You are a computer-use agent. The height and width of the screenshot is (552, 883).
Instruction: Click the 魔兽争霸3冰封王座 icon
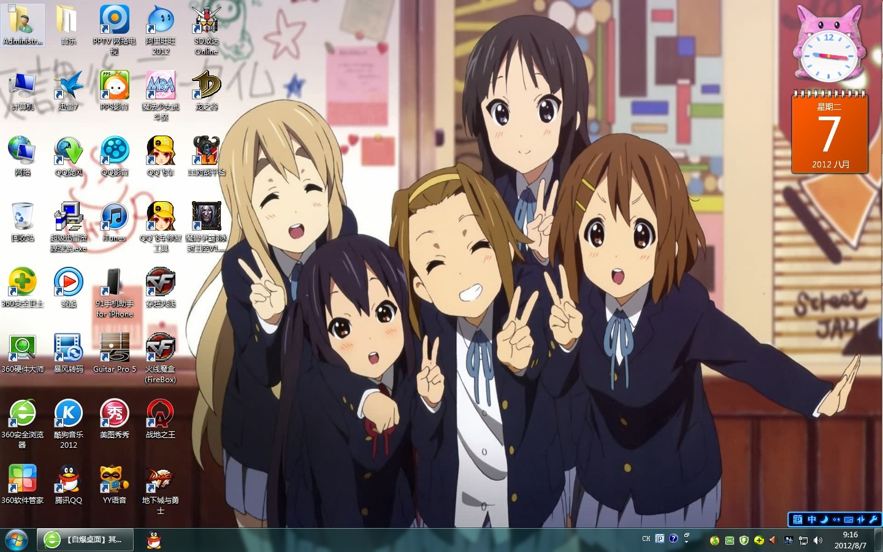coord(207,226)
